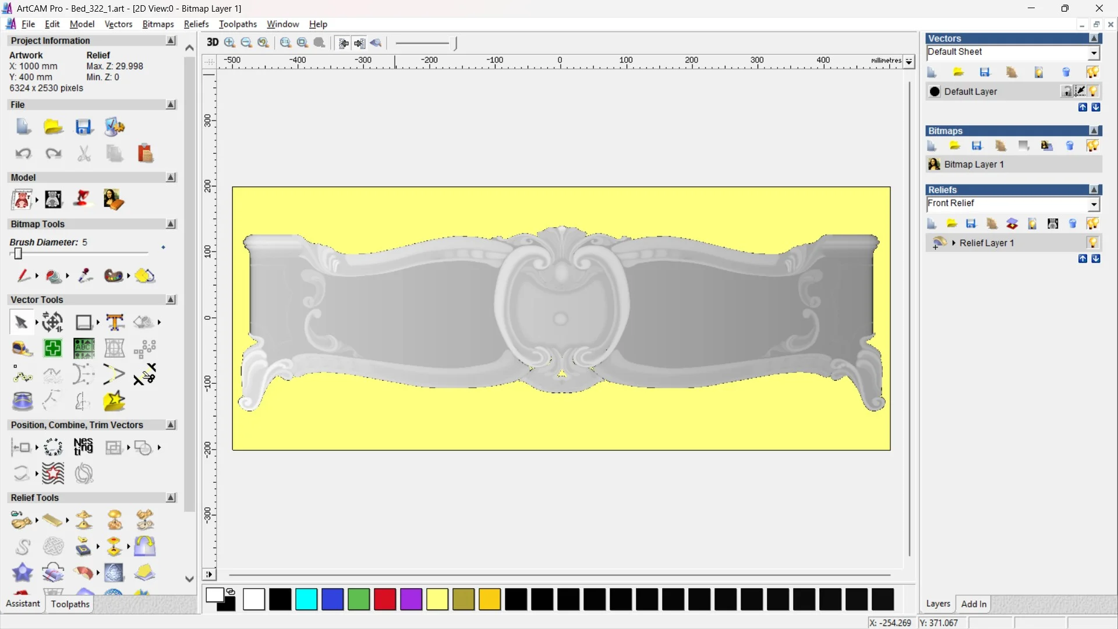
Task: Click the Add In tab button
Action: tap(974, 604)
